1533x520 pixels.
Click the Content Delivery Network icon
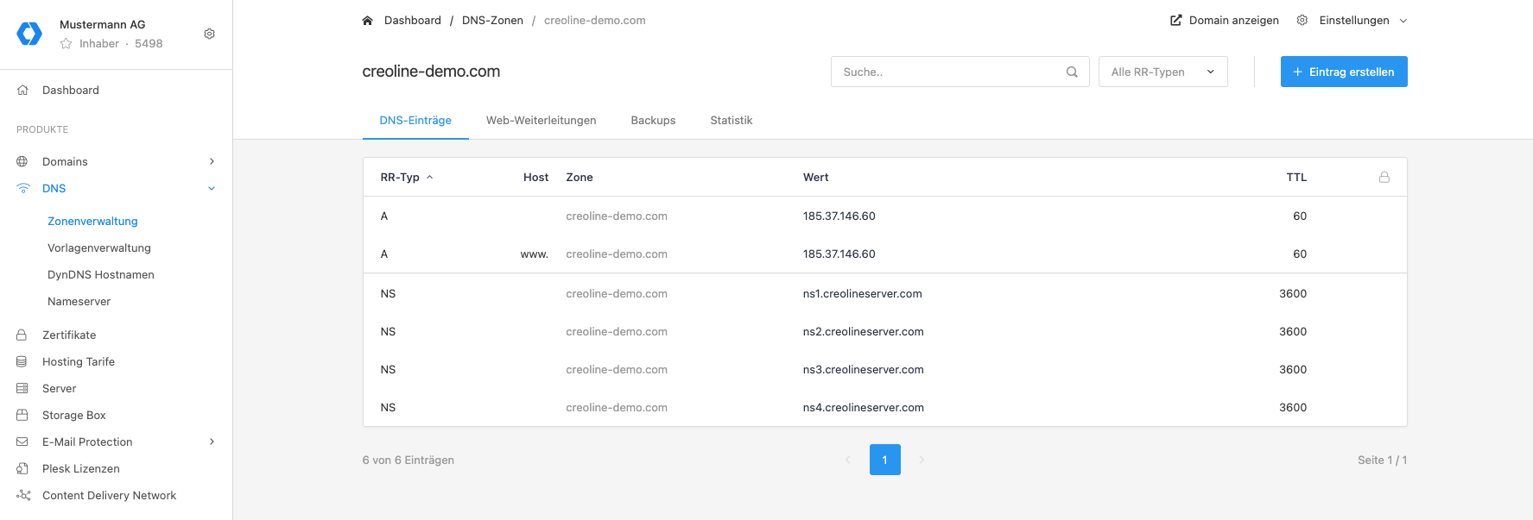pos(23,495)
